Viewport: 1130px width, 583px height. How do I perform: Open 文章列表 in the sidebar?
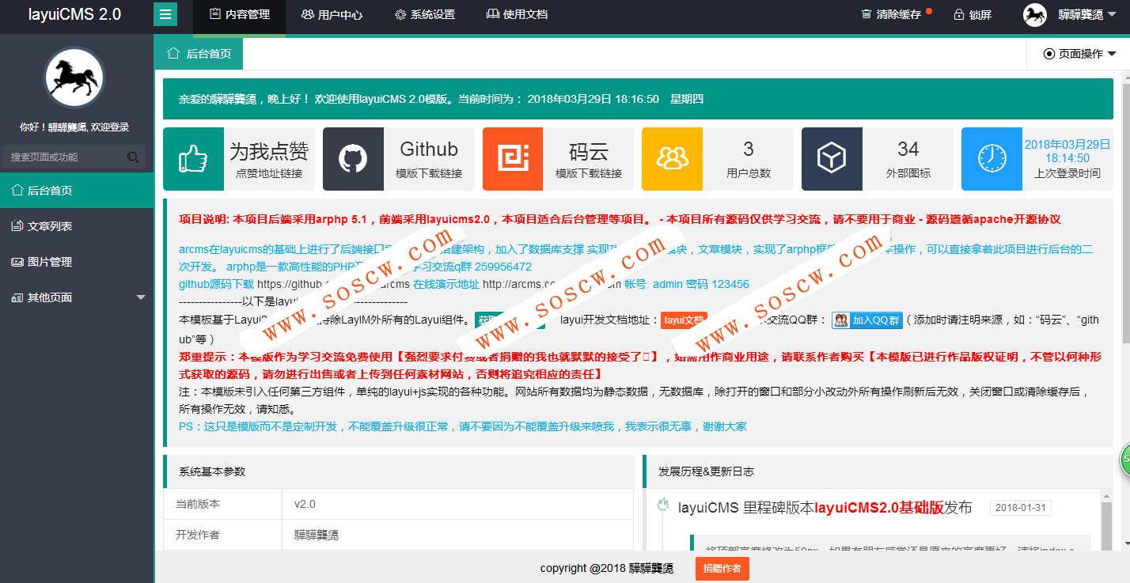[77, 226]
